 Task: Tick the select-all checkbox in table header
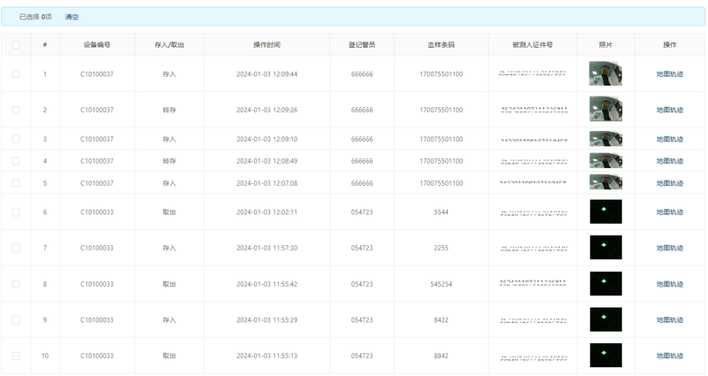pyautogui.click(x=16, y=45)
